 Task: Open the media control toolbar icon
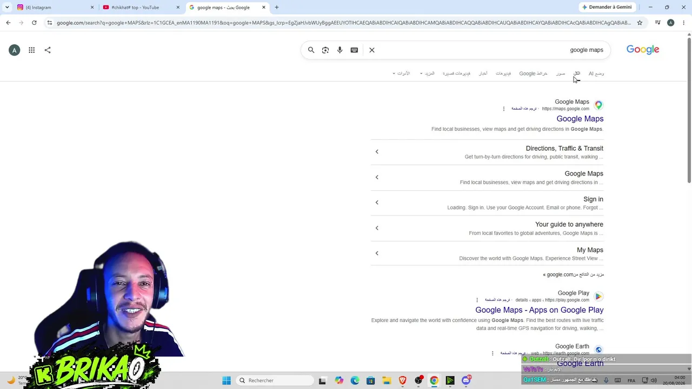tap(657, 23)
